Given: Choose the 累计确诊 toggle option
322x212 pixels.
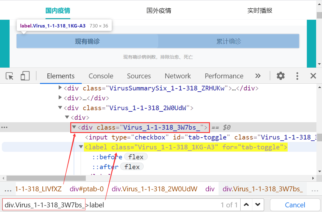Looking at the screenshot, I should 228,41.
